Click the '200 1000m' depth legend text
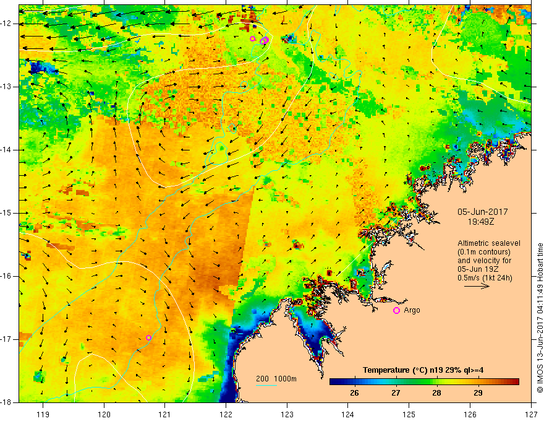Viewport: 544px width, 421px height. coord(276,379)
